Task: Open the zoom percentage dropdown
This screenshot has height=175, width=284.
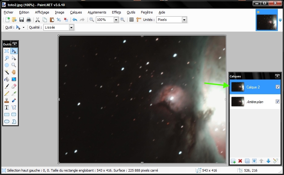Action: (x=116, y=20)
